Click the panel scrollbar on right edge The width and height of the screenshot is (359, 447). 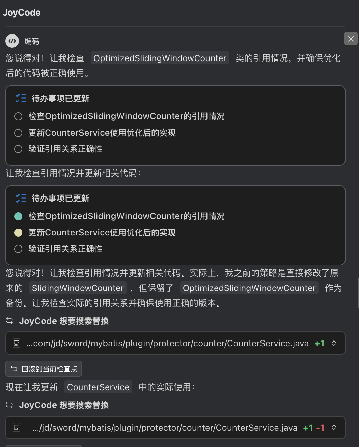coord(358,293)
